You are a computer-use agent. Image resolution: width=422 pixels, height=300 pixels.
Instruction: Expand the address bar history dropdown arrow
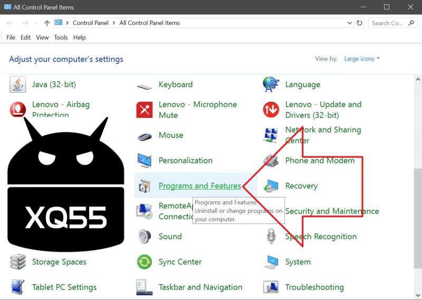click(350, 23)
